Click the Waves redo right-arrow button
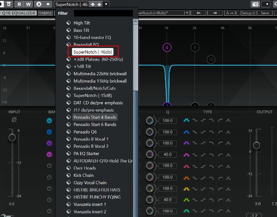Viewport: 277px width, 217px height. (x=215, y=13)
